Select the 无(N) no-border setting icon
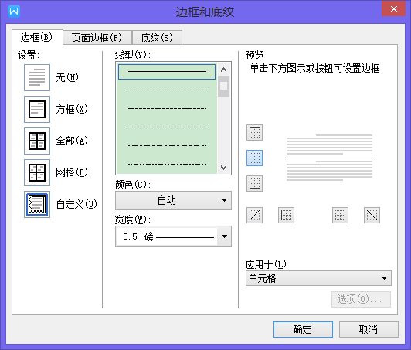The height and width of the screenshot is (350, 411). pos(37,77)
